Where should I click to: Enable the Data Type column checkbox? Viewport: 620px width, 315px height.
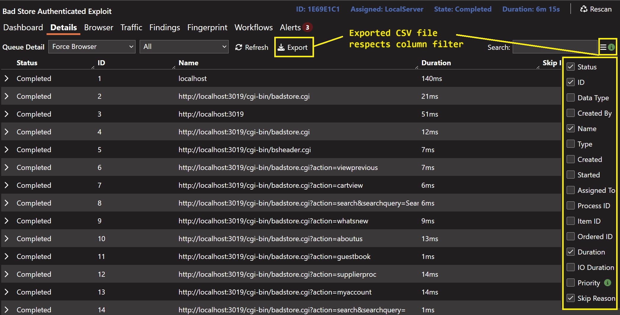(x=570, y=98)
